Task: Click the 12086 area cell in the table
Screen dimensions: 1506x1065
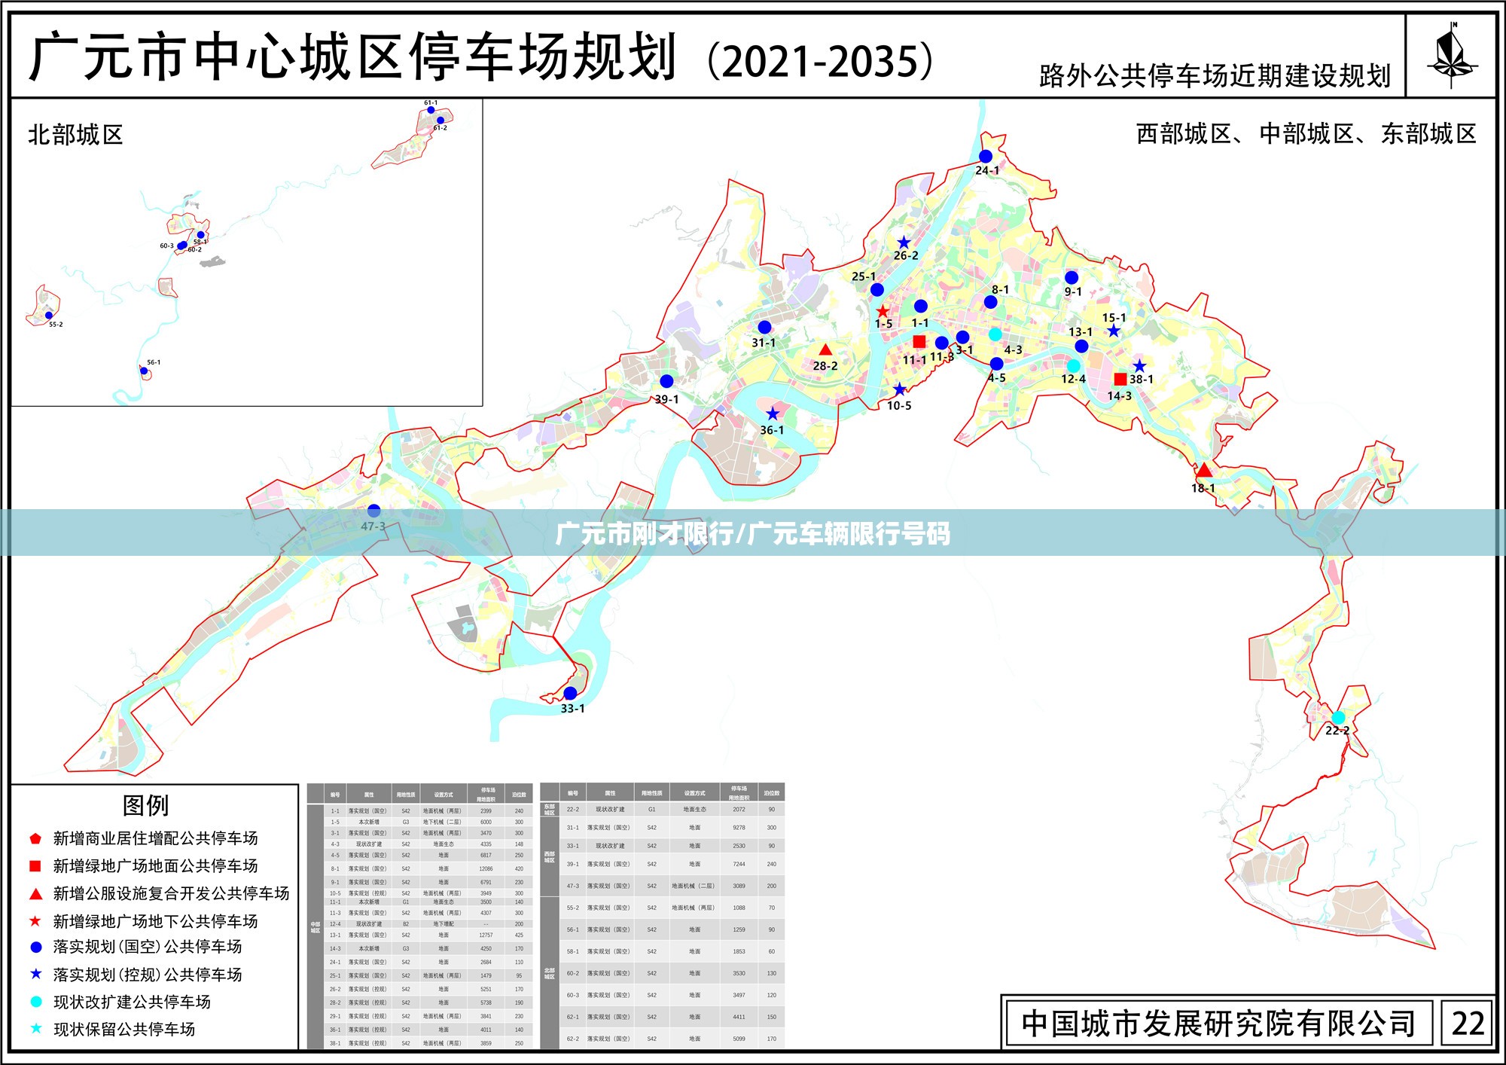Action: [x=486, y=869]
